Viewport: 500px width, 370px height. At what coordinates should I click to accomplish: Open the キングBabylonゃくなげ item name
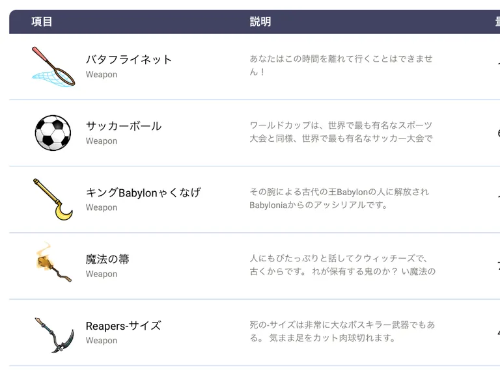tap(143, 192)
